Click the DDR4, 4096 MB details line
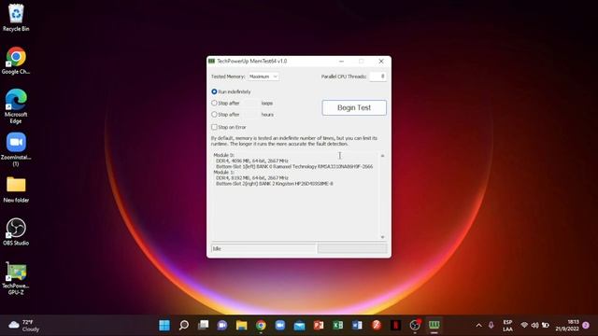The height and width of the screenshot is (336, 598). pos(251,161)
